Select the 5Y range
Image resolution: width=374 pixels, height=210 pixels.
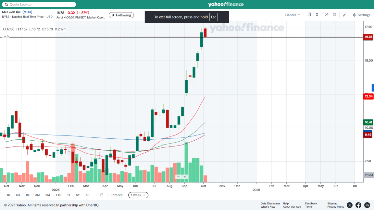78,195
